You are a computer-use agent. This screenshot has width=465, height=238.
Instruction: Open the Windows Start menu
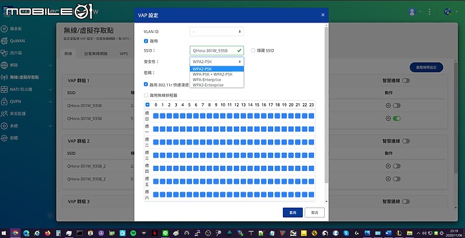pos(4,233)
